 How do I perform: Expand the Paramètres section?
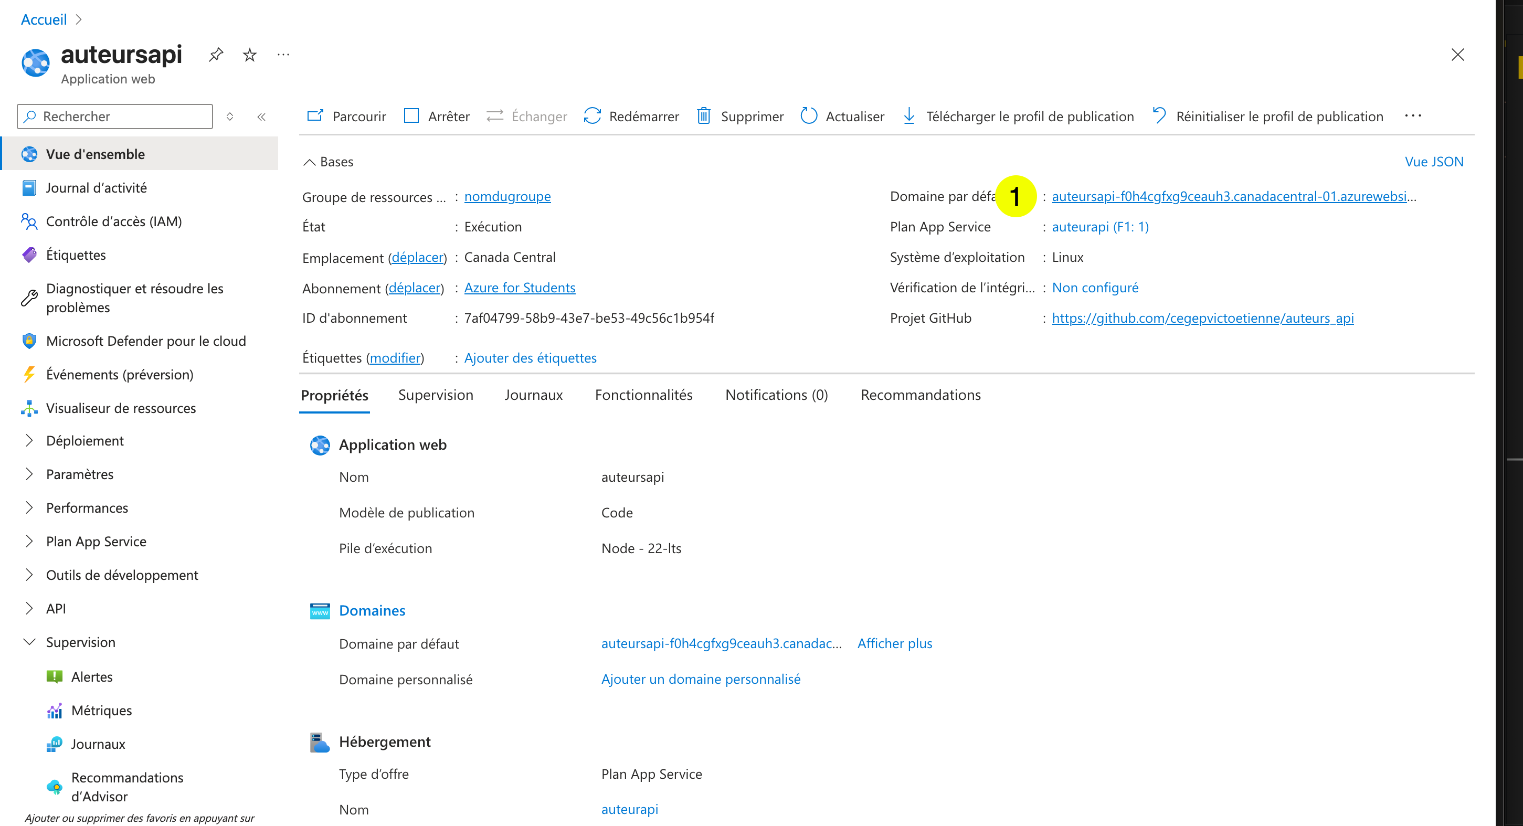tap(79, 473)
